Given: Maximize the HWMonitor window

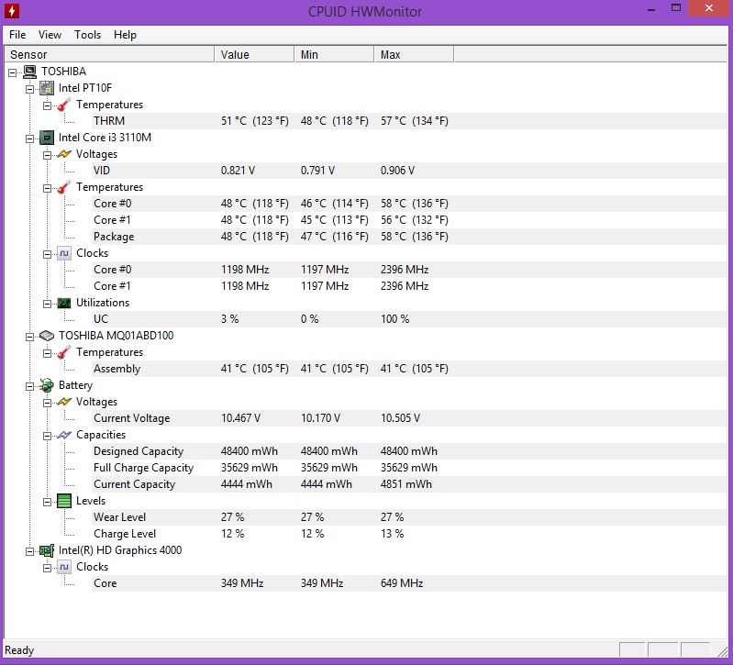Looking at the screenshot, I should [676, 8].
